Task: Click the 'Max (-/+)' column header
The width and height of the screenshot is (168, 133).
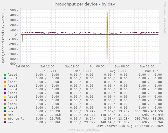Action: pos(153,71)
